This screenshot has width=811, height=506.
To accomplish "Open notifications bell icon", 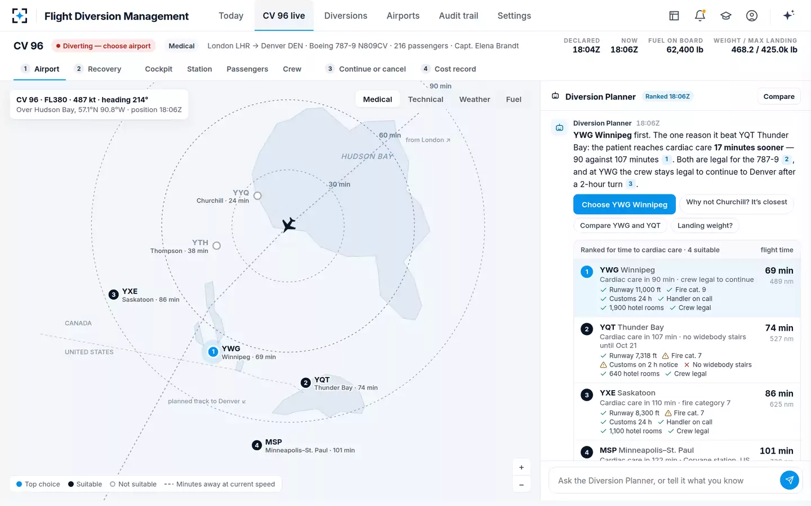I will coord(700,16).
